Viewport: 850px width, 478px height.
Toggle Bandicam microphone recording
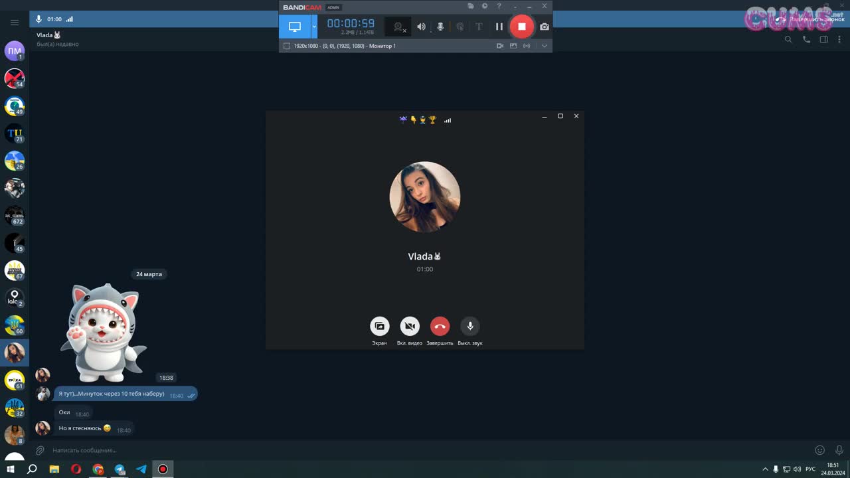pyautogui.click(x=440, y=27)
